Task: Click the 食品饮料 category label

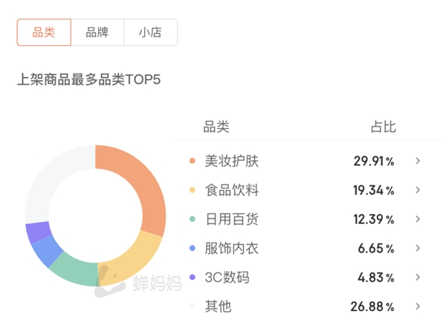Action: click(232, 191)
